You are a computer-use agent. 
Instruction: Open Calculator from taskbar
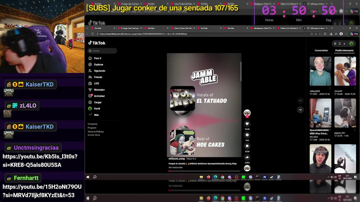point(278,177)
